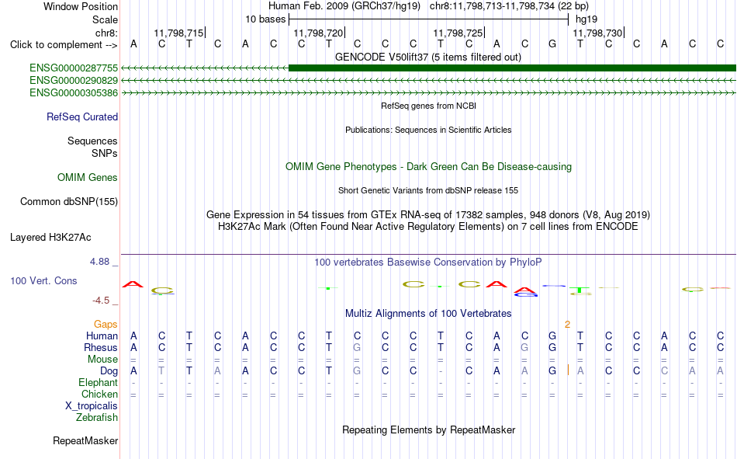
Task: Open Common dbSNP(155) track label
Action: (x=68, y=201)
